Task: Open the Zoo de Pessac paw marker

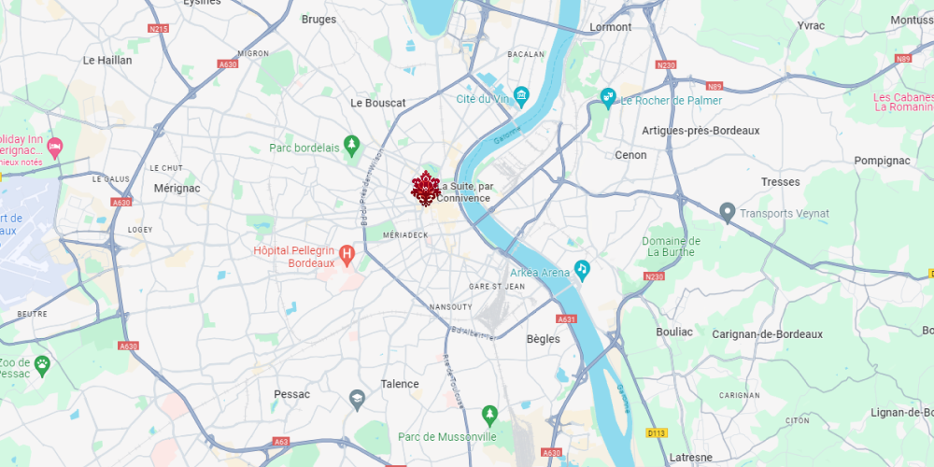Action: coord(42,366)
